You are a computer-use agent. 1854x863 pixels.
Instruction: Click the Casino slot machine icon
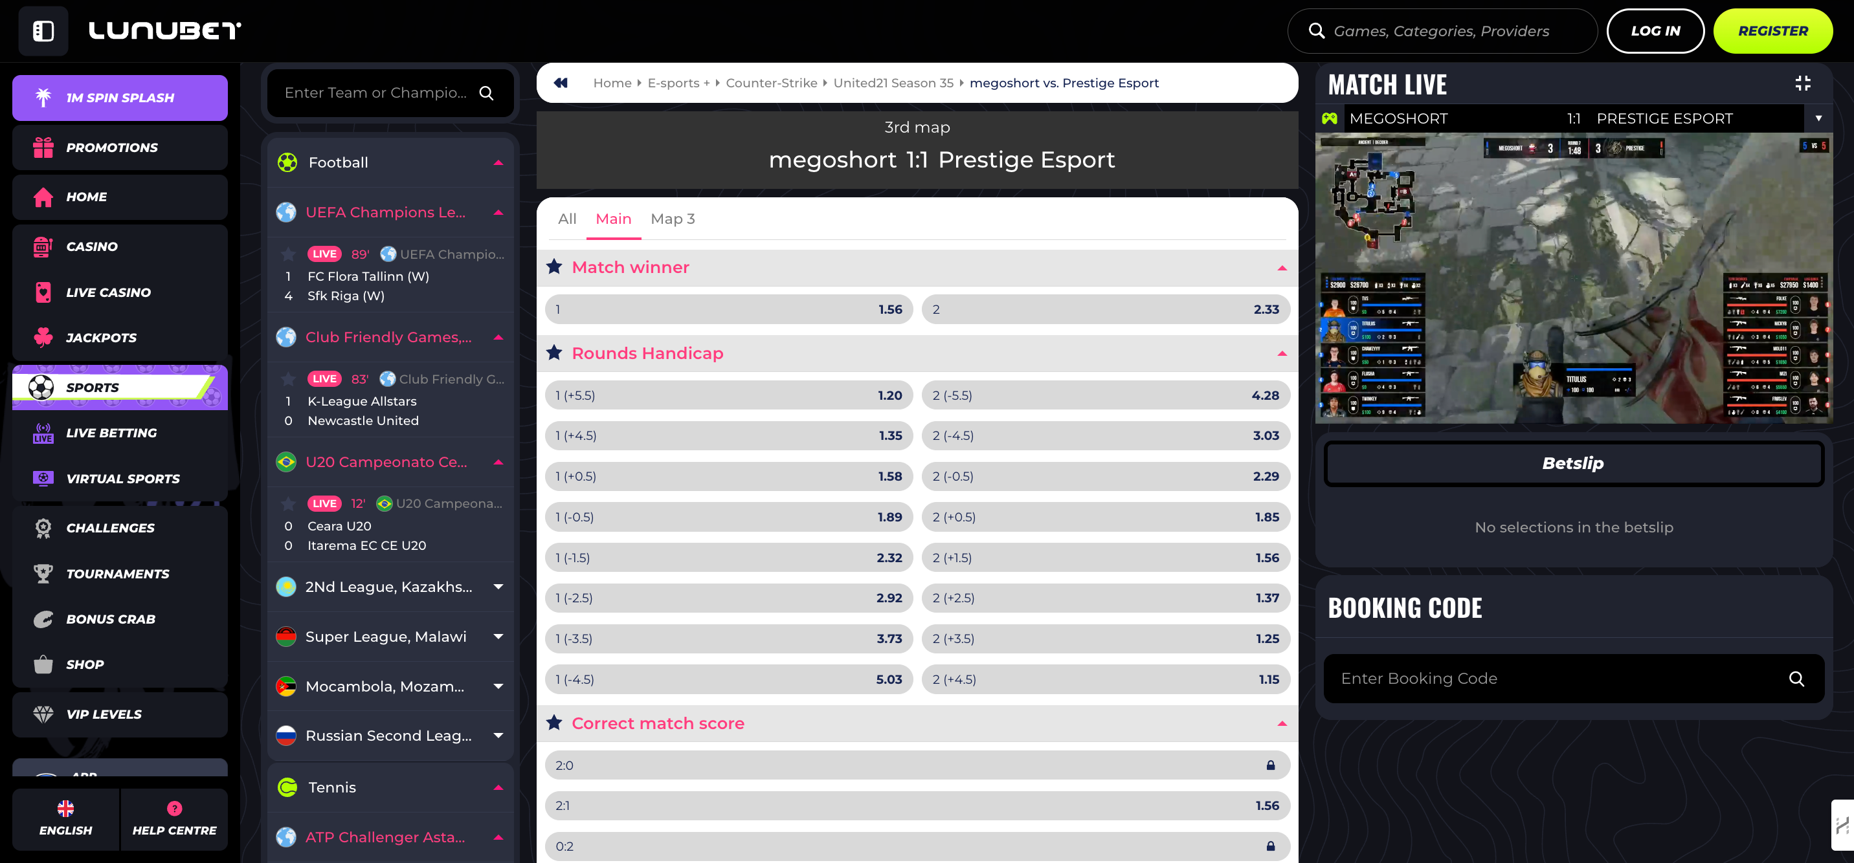point(43,246)
